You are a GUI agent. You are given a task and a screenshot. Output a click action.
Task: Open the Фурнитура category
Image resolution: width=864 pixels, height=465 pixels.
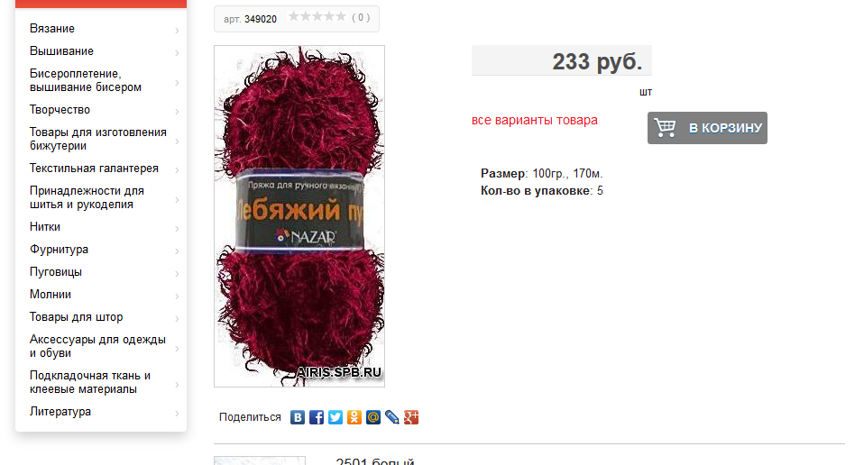point(59,250)
